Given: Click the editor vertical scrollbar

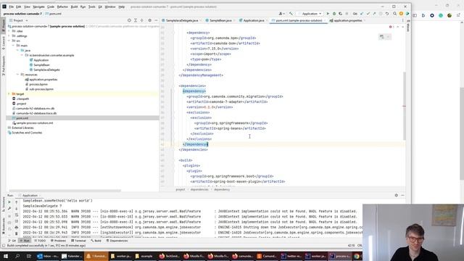Looking at the screenshot, I should click(x=405, y=106).
